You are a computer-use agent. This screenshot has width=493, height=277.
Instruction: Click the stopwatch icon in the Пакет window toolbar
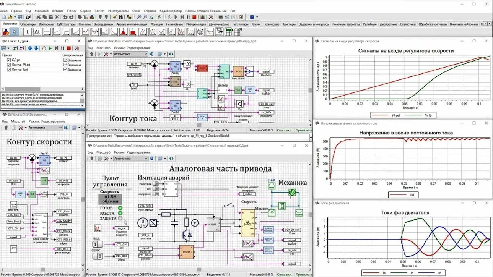[x=44, y=48]
